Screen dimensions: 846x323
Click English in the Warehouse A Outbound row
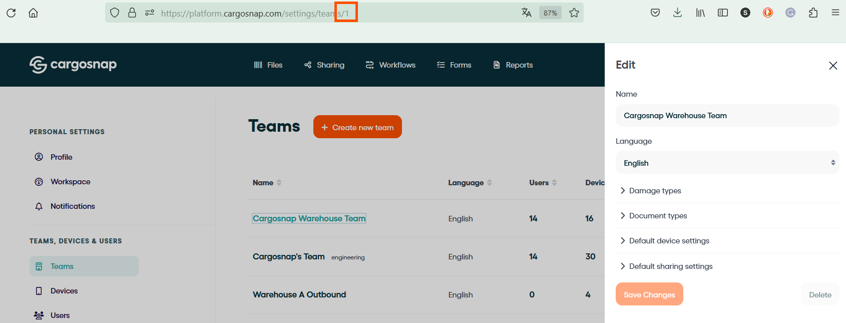(461, 295)
